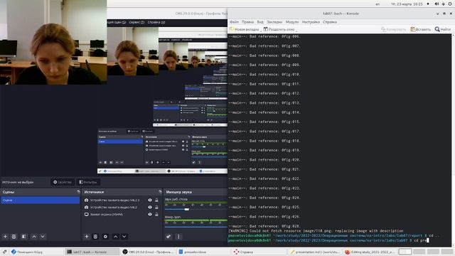Open network icon in system tray
The width and height of the screenshot is (455, 256).
[444, 4]
